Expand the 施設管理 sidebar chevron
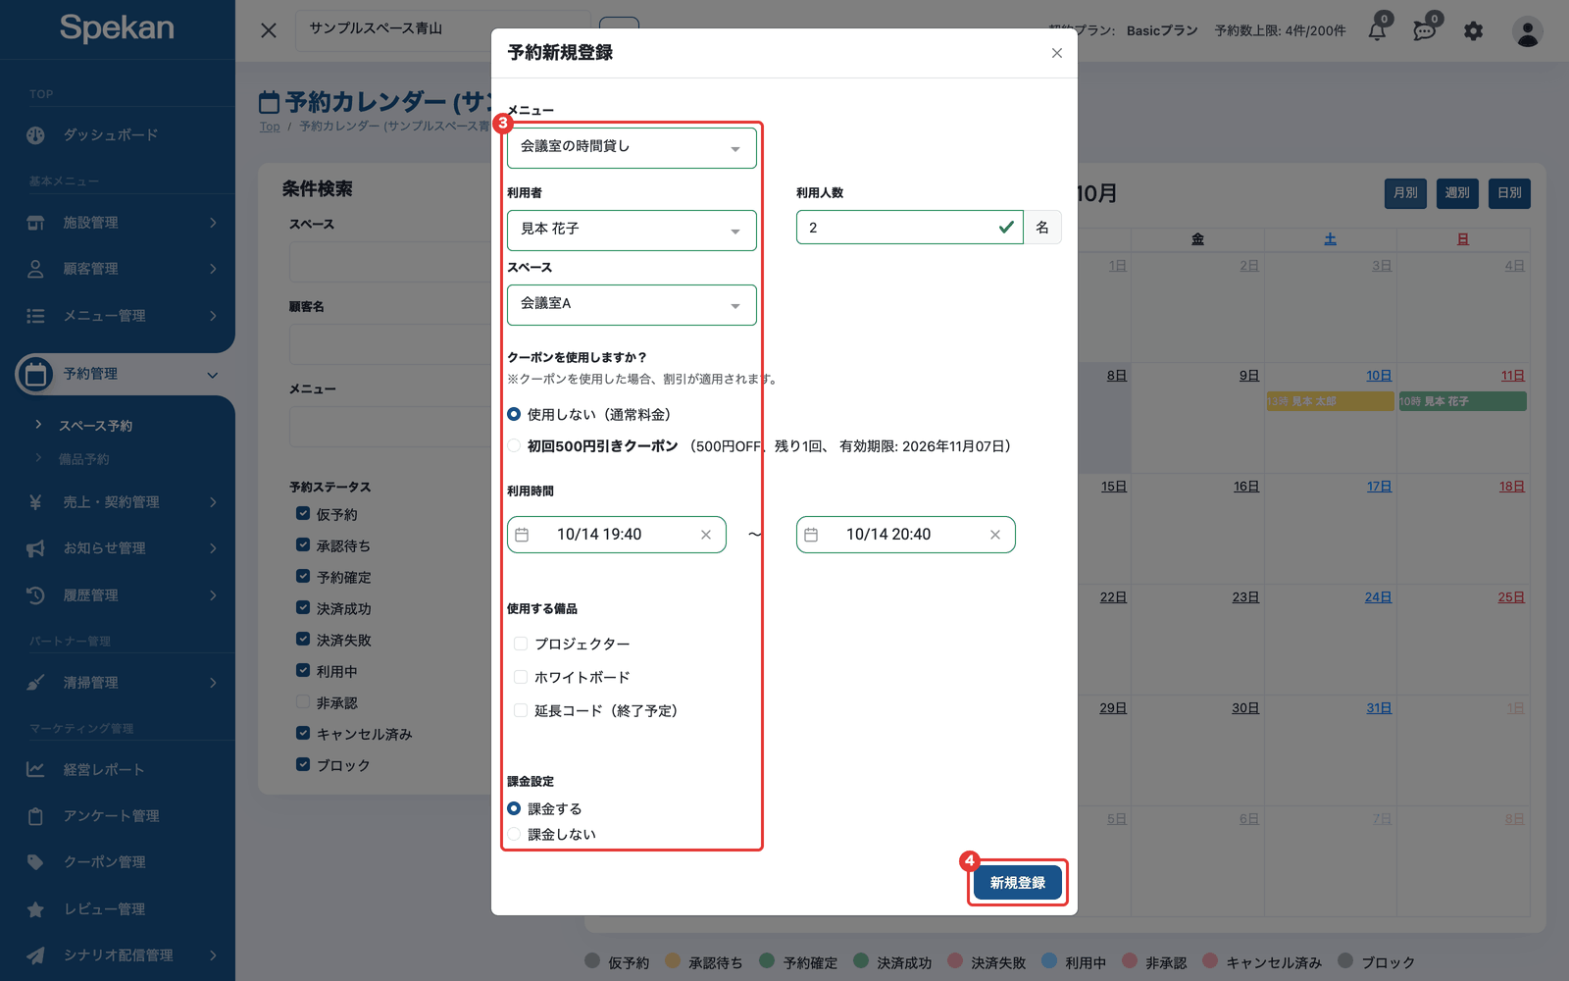Viewport: 1569px width, 981px height. [213, 223]
